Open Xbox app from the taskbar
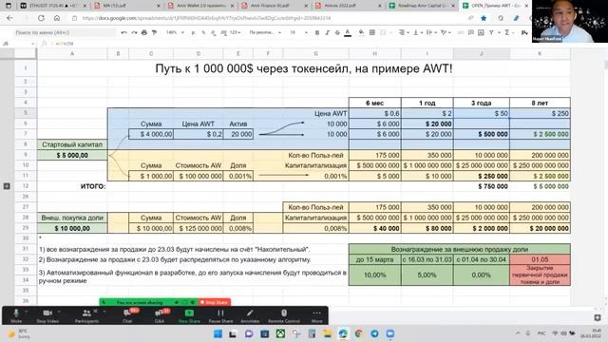Screen dimensions: 608x342 click(280, 333)
